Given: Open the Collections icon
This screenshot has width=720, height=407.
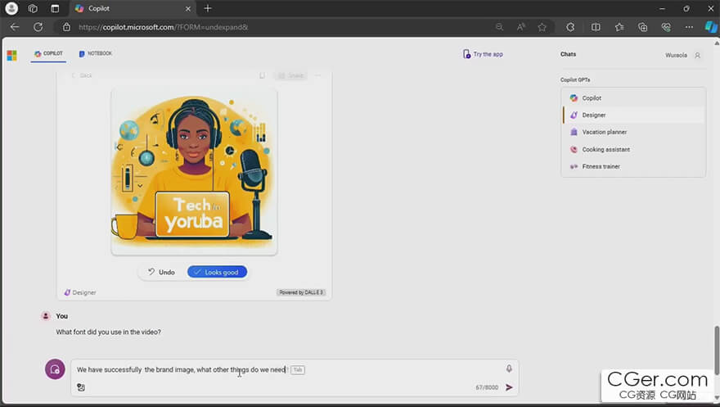Looking at the screenshot, I should (643, 27).
